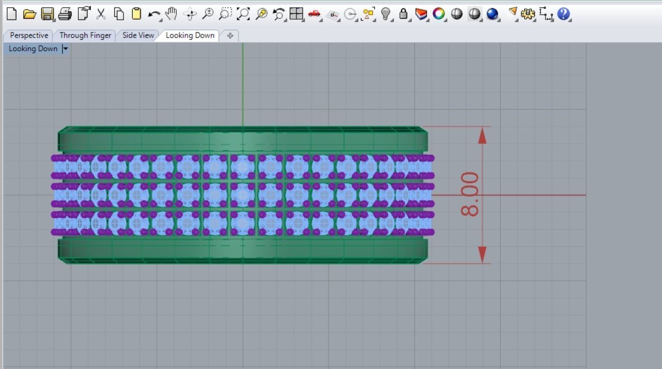
Task: Click the Dimension tool icon
Action: 546,14
